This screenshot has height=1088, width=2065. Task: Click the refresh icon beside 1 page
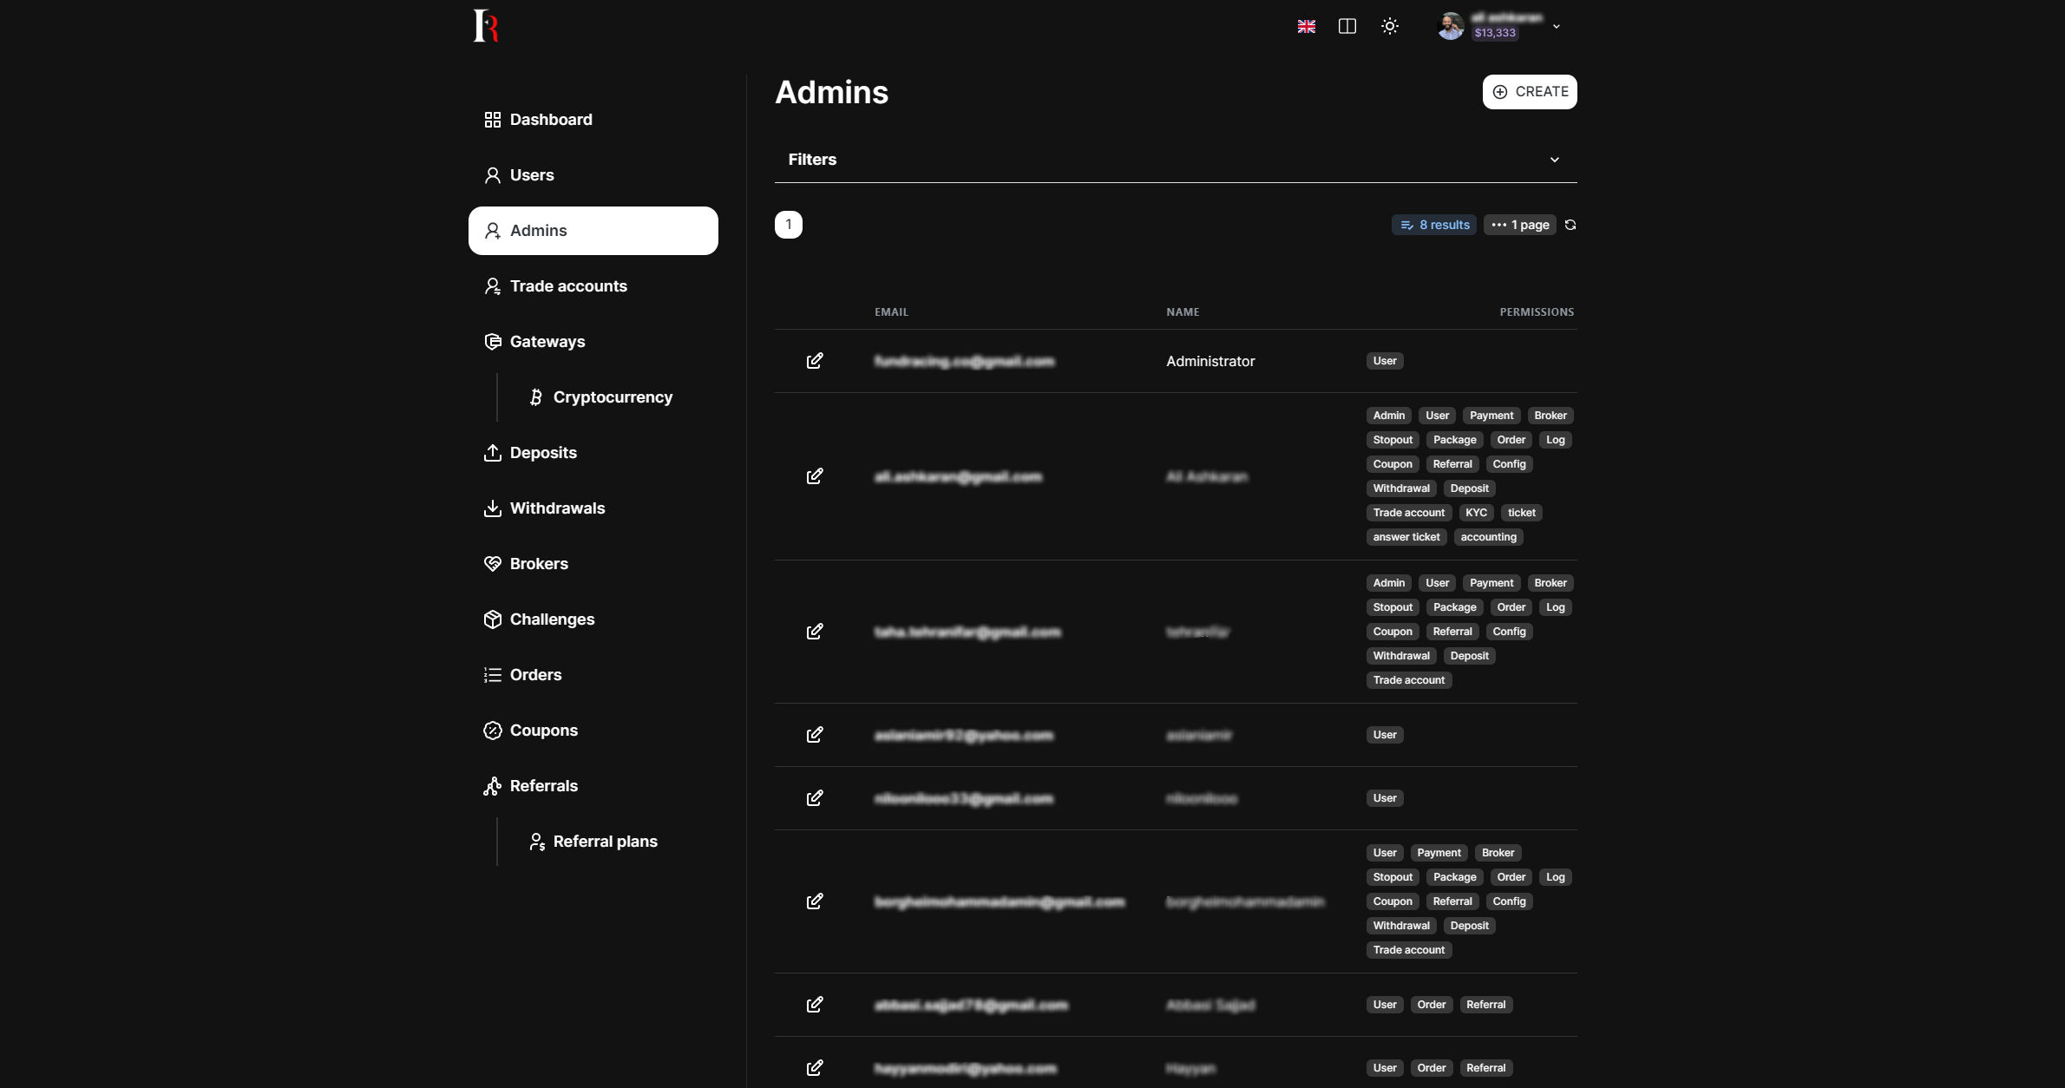(1570, 225)
